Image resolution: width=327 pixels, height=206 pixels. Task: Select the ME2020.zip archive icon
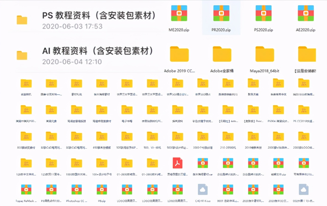179,13
